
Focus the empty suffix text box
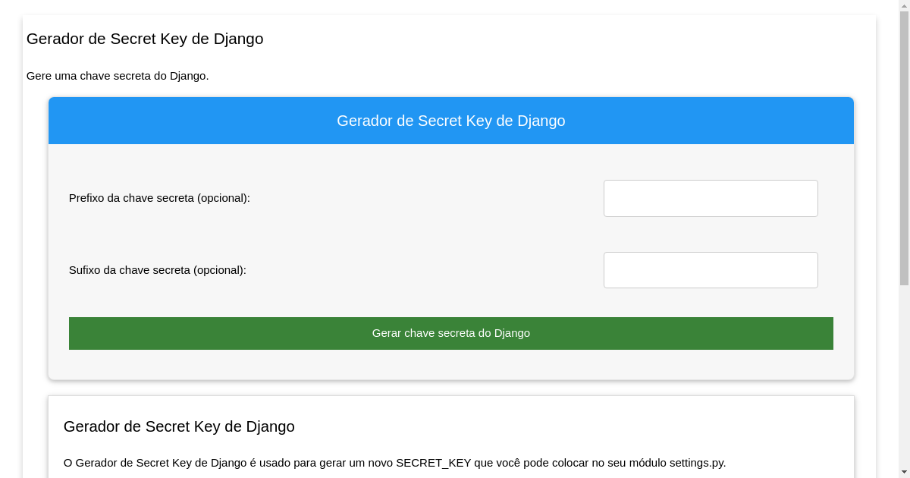coord(711,270)
